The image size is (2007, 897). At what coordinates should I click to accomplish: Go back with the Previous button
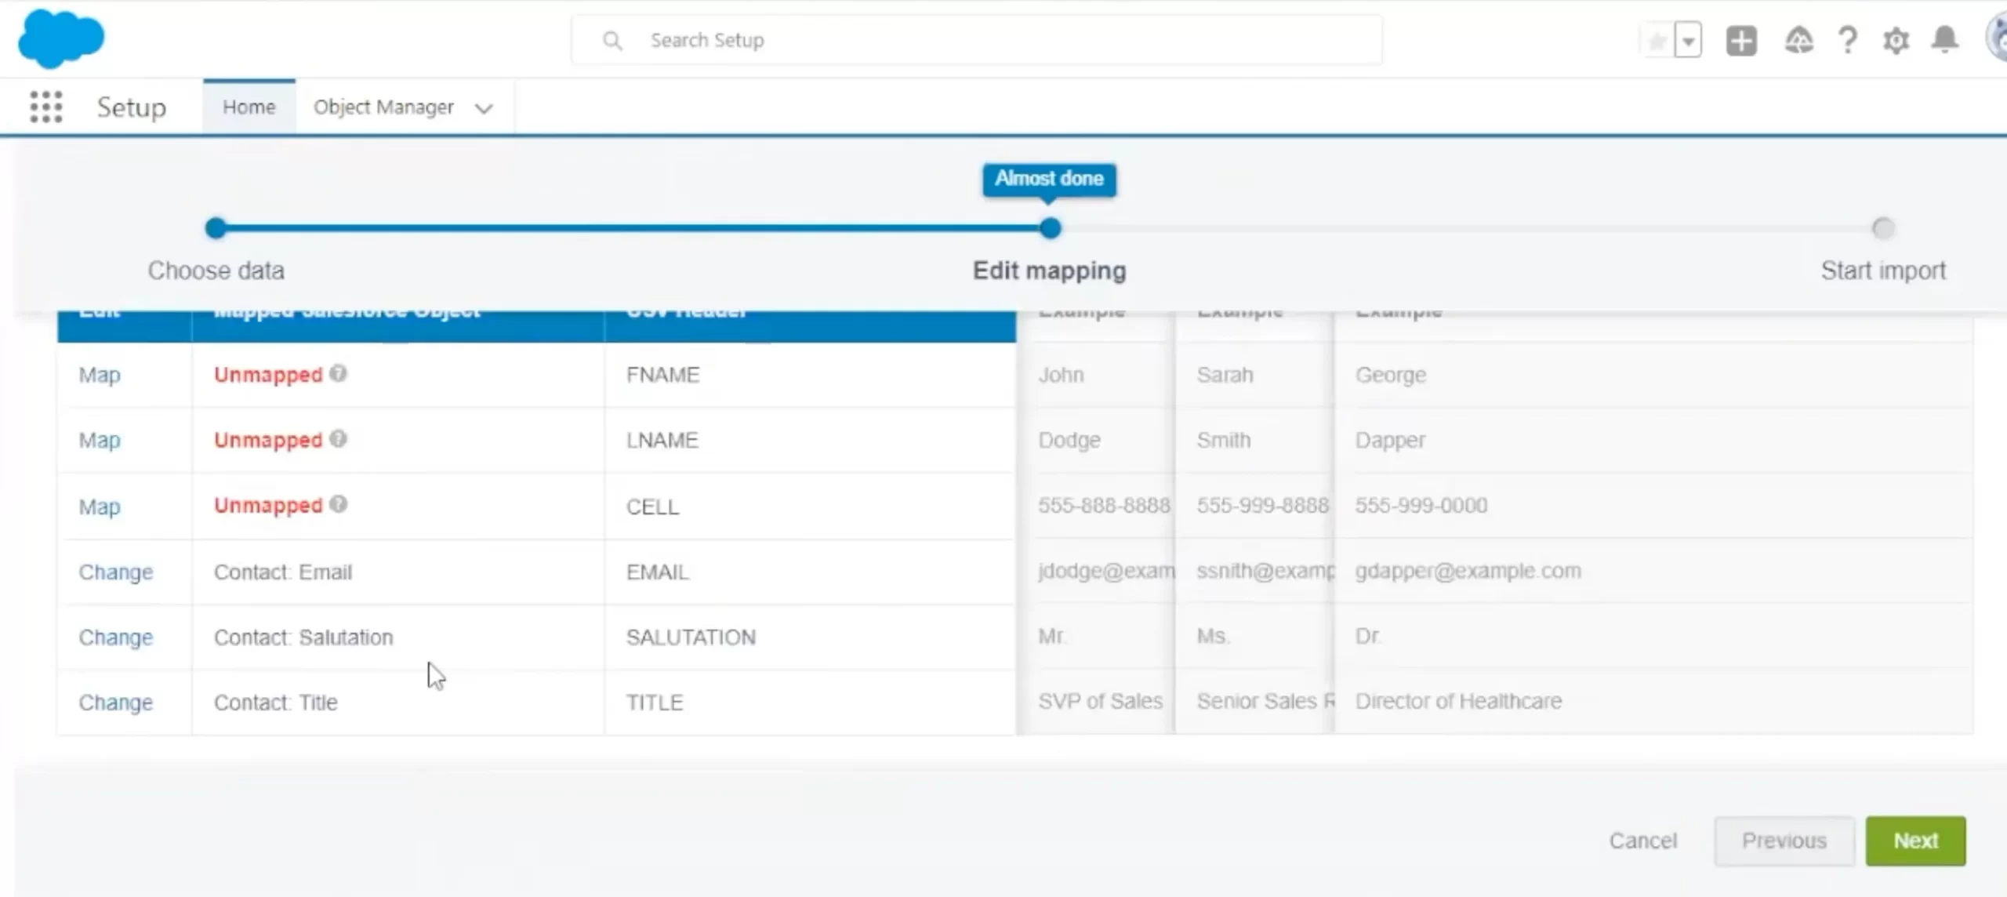coord(1784,841)
